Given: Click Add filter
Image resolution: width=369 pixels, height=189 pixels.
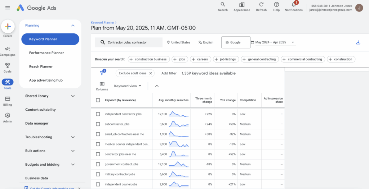Looking at the screenshot, I should [x=169, y=73].
